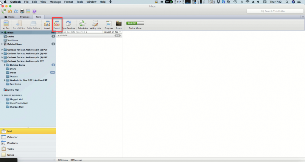Viewport: 305px width, 162px height.
Task: Open Out of Office settings
Action: pyautogui.click(x=19, y=25)
